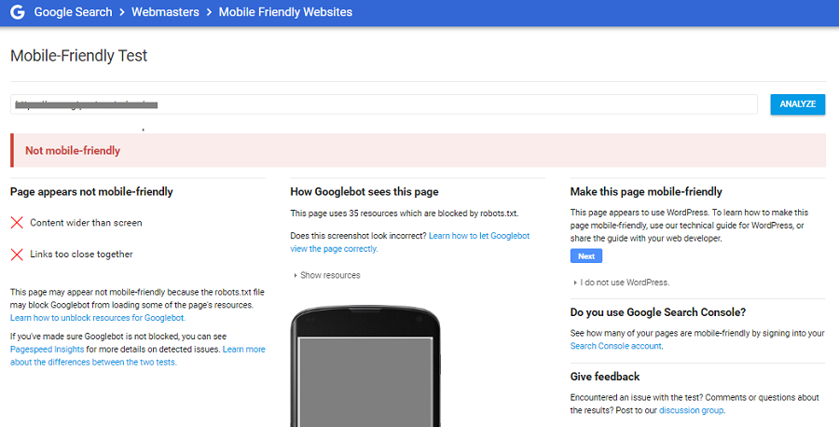Click into the URL input field
Screen dimensions: 839x427
384,104
